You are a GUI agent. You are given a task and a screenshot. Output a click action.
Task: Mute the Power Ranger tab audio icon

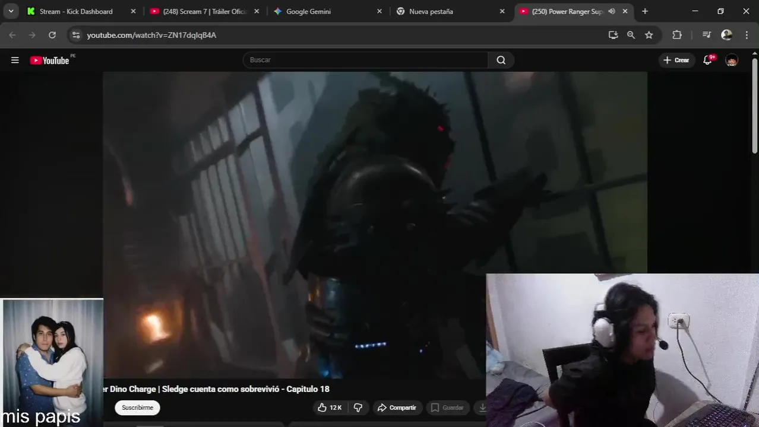coord(612,11)
